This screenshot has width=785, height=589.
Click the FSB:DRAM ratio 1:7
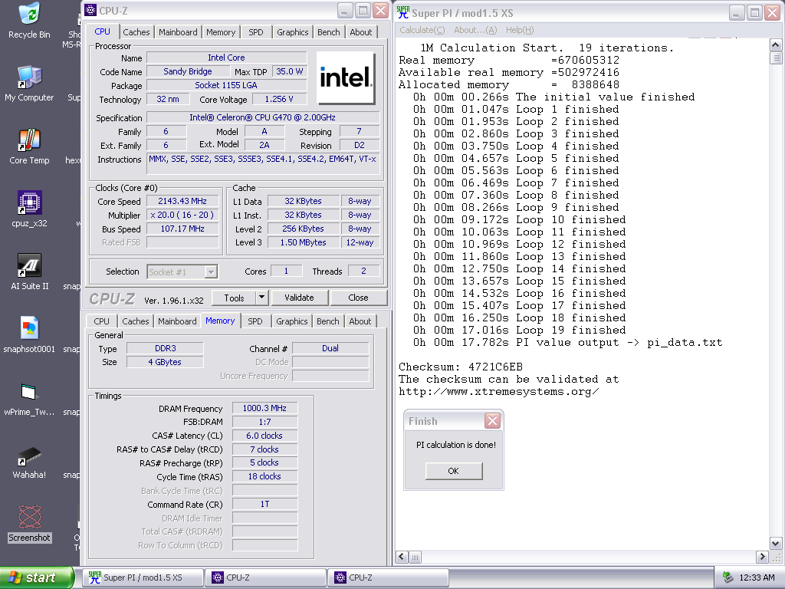click(264, 423)
